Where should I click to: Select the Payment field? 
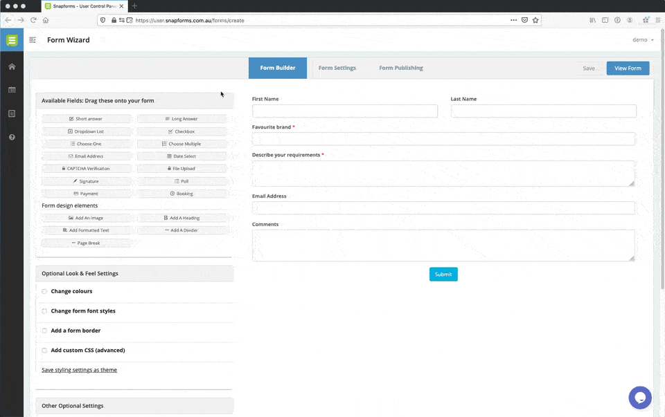pyautogui.click(x=86, y=194)
